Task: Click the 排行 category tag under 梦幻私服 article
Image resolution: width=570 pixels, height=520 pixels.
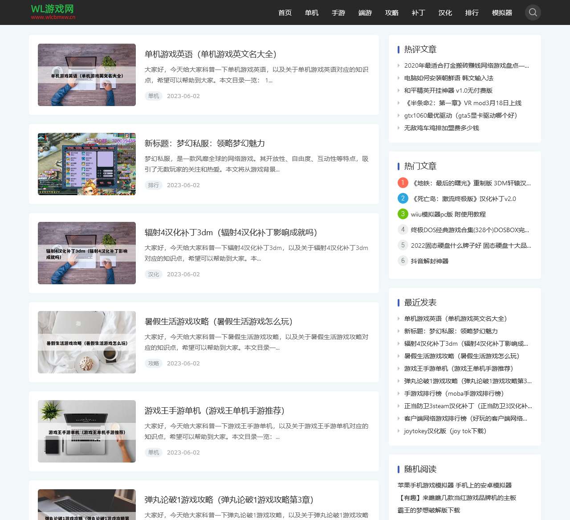Action: (153, 185)
